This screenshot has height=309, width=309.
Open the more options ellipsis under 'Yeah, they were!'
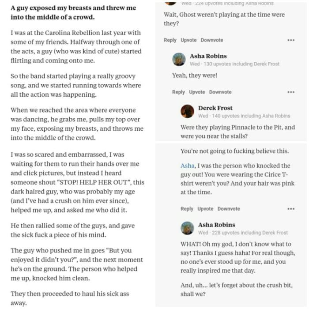pyautogui.click(x=290, y=92)
